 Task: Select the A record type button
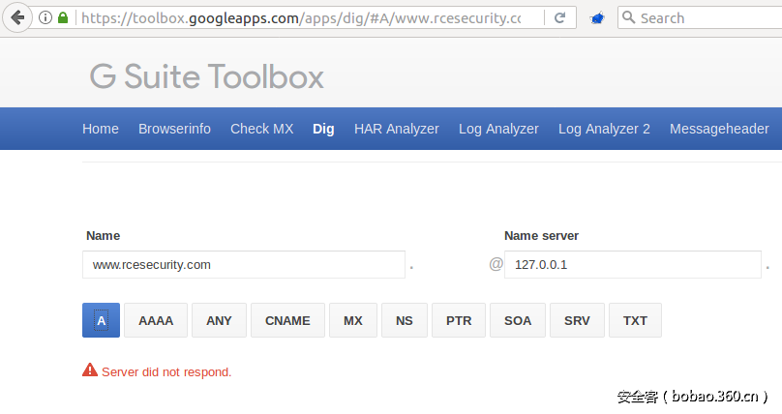tap(102, 320)
